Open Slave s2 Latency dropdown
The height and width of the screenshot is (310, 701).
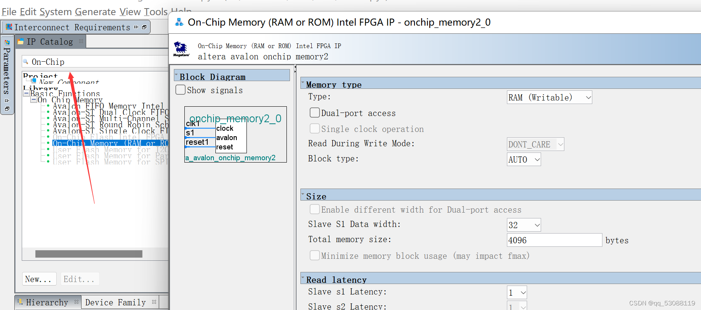517,306
